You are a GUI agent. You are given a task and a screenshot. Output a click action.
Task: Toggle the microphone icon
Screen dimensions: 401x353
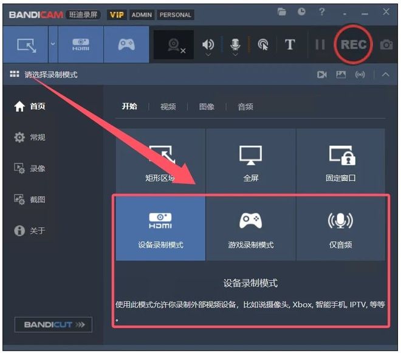(x=235, y=44)
